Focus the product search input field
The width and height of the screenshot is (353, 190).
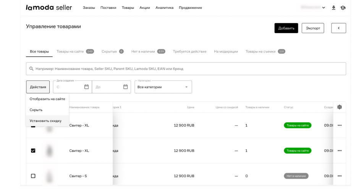[x=187, y=69]
